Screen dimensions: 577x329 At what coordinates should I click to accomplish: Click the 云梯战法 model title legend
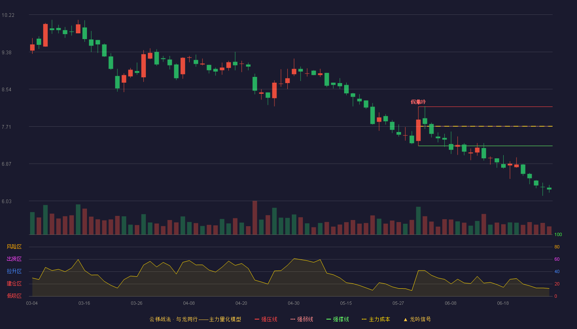tap(195, 319)
